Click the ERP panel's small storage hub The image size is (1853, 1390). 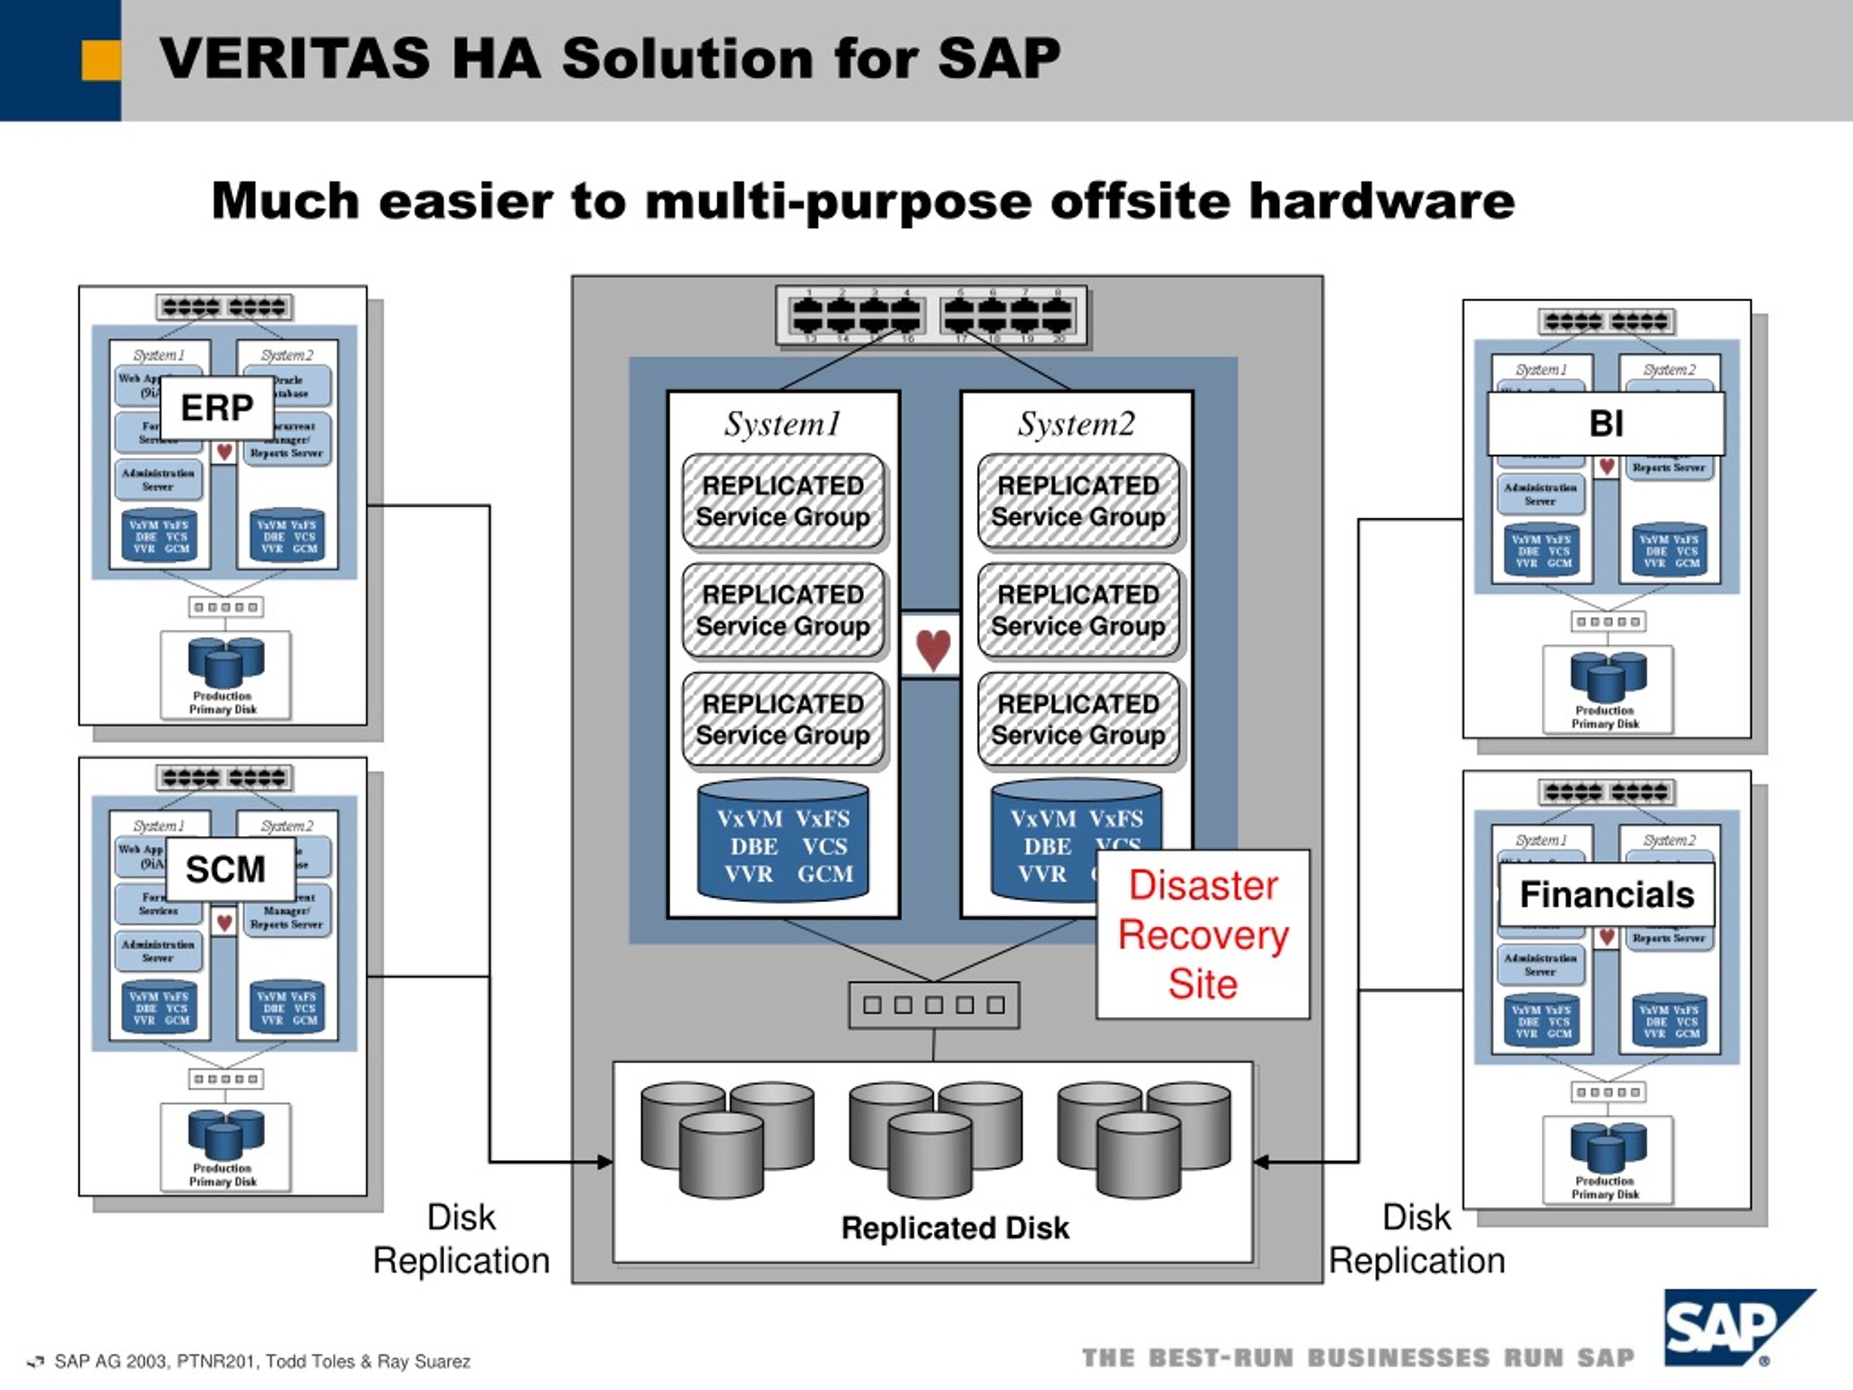click(225, 607)
